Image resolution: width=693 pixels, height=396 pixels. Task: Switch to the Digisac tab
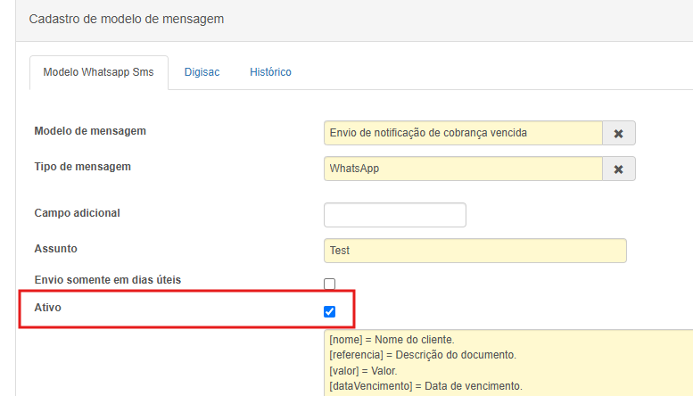click(202, 71)
